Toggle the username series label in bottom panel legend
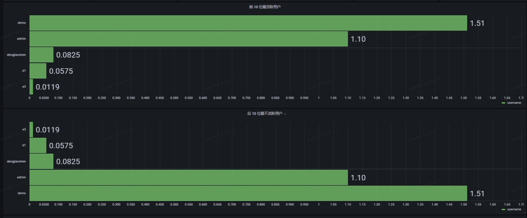This screenshot has height=218, width=527. [x=514, y=209]
